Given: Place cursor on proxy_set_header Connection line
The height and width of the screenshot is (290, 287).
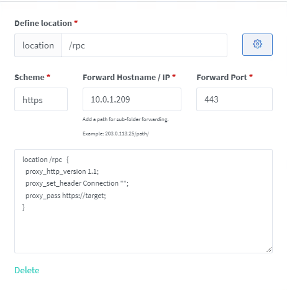Looking at the screenshot, I should pyautogui.click(x=77, y=183).
